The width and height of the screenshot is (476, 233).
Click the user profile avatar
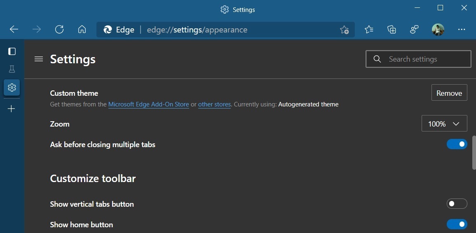438,30
